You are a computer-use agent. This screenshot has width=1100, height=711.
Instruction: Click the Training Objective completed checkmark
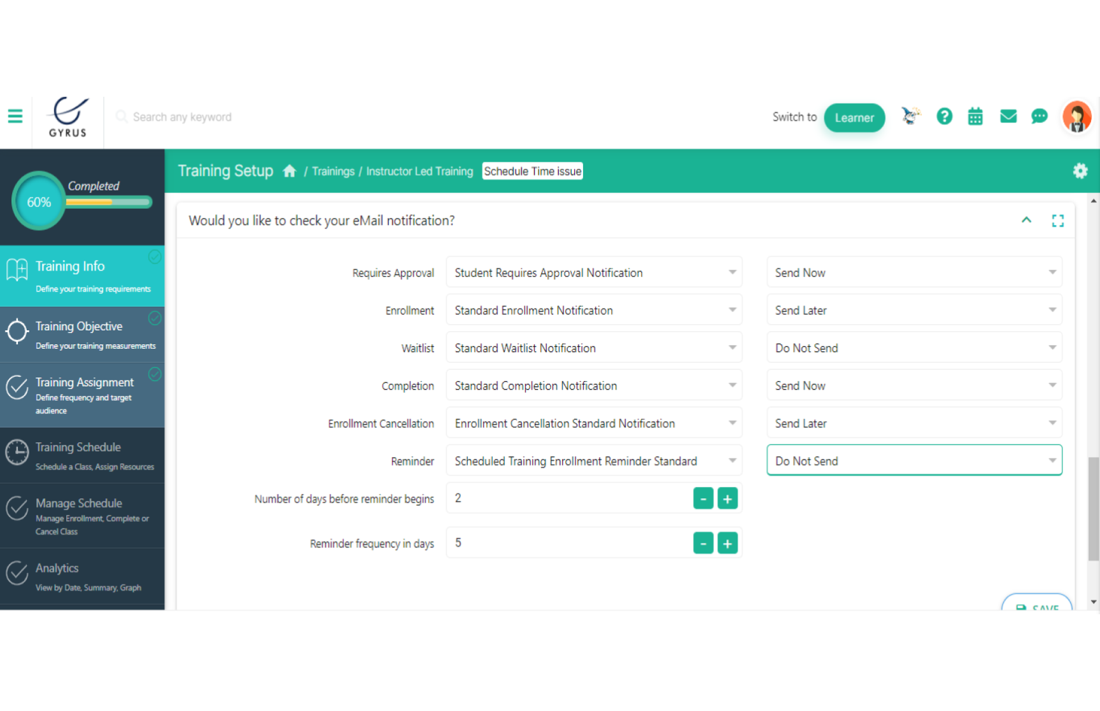[x=155, y=318]
